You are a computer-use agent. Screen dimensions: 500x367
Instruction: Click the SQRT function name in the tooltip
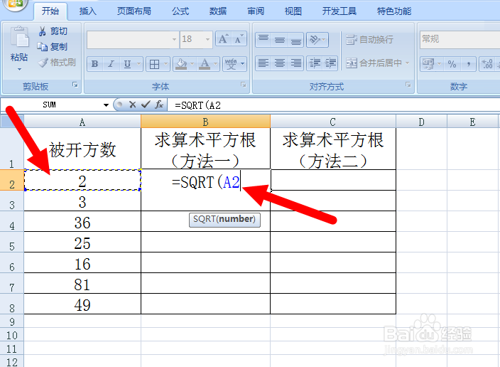point(205,219)
